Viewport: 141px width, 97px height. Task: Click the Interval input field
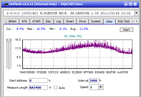click(x=94, y=81)
